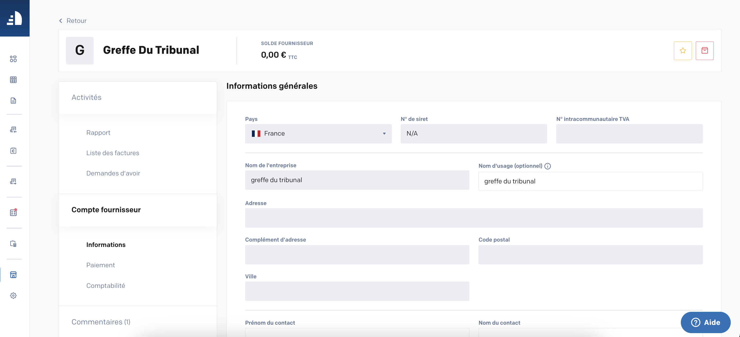Viewport: 740px width, 337px height.
Task: Click the Ville input field
Action: point(357,291)
